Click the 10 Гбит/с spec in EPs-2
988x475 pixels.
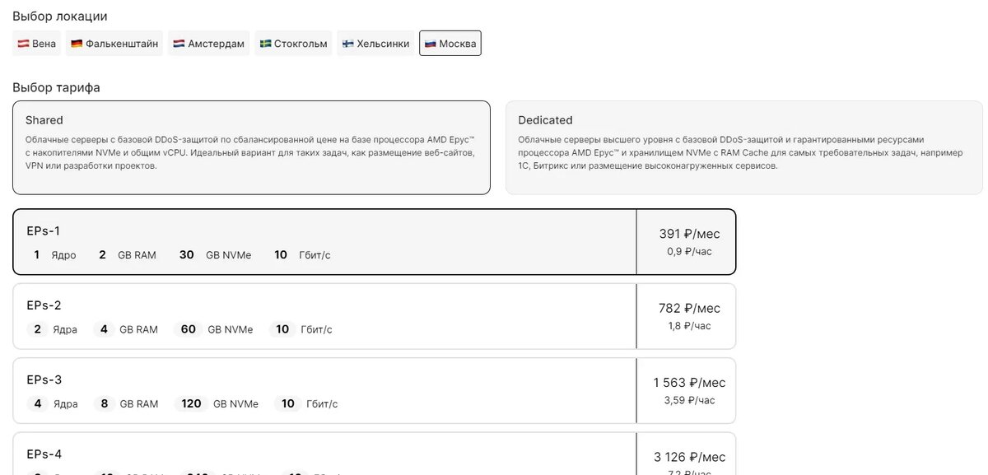(302, 329)
